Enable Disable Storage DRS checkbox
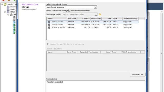Screen dimensions: 164x92 click(x=48, y=44)
